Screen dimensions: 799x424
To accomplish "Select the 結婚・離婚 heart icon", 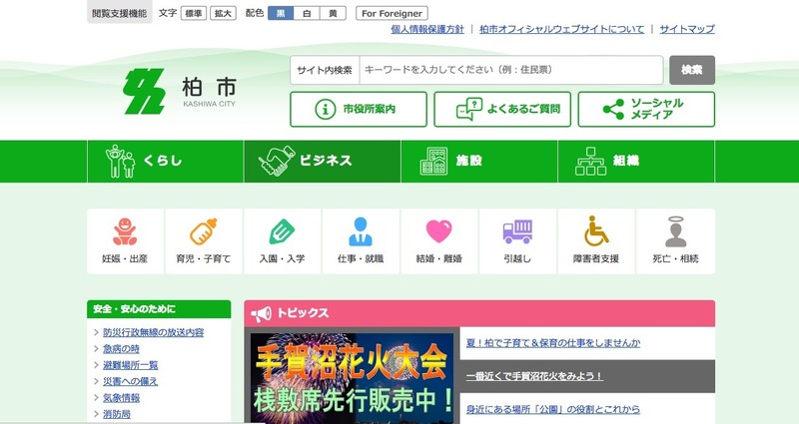I will 439,232.
